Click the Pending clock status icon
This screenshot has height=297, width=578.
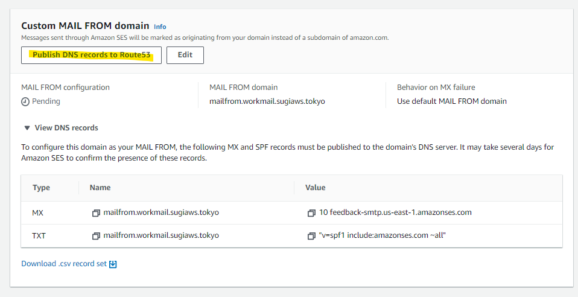pyautogui.click(x=25, y=101)
